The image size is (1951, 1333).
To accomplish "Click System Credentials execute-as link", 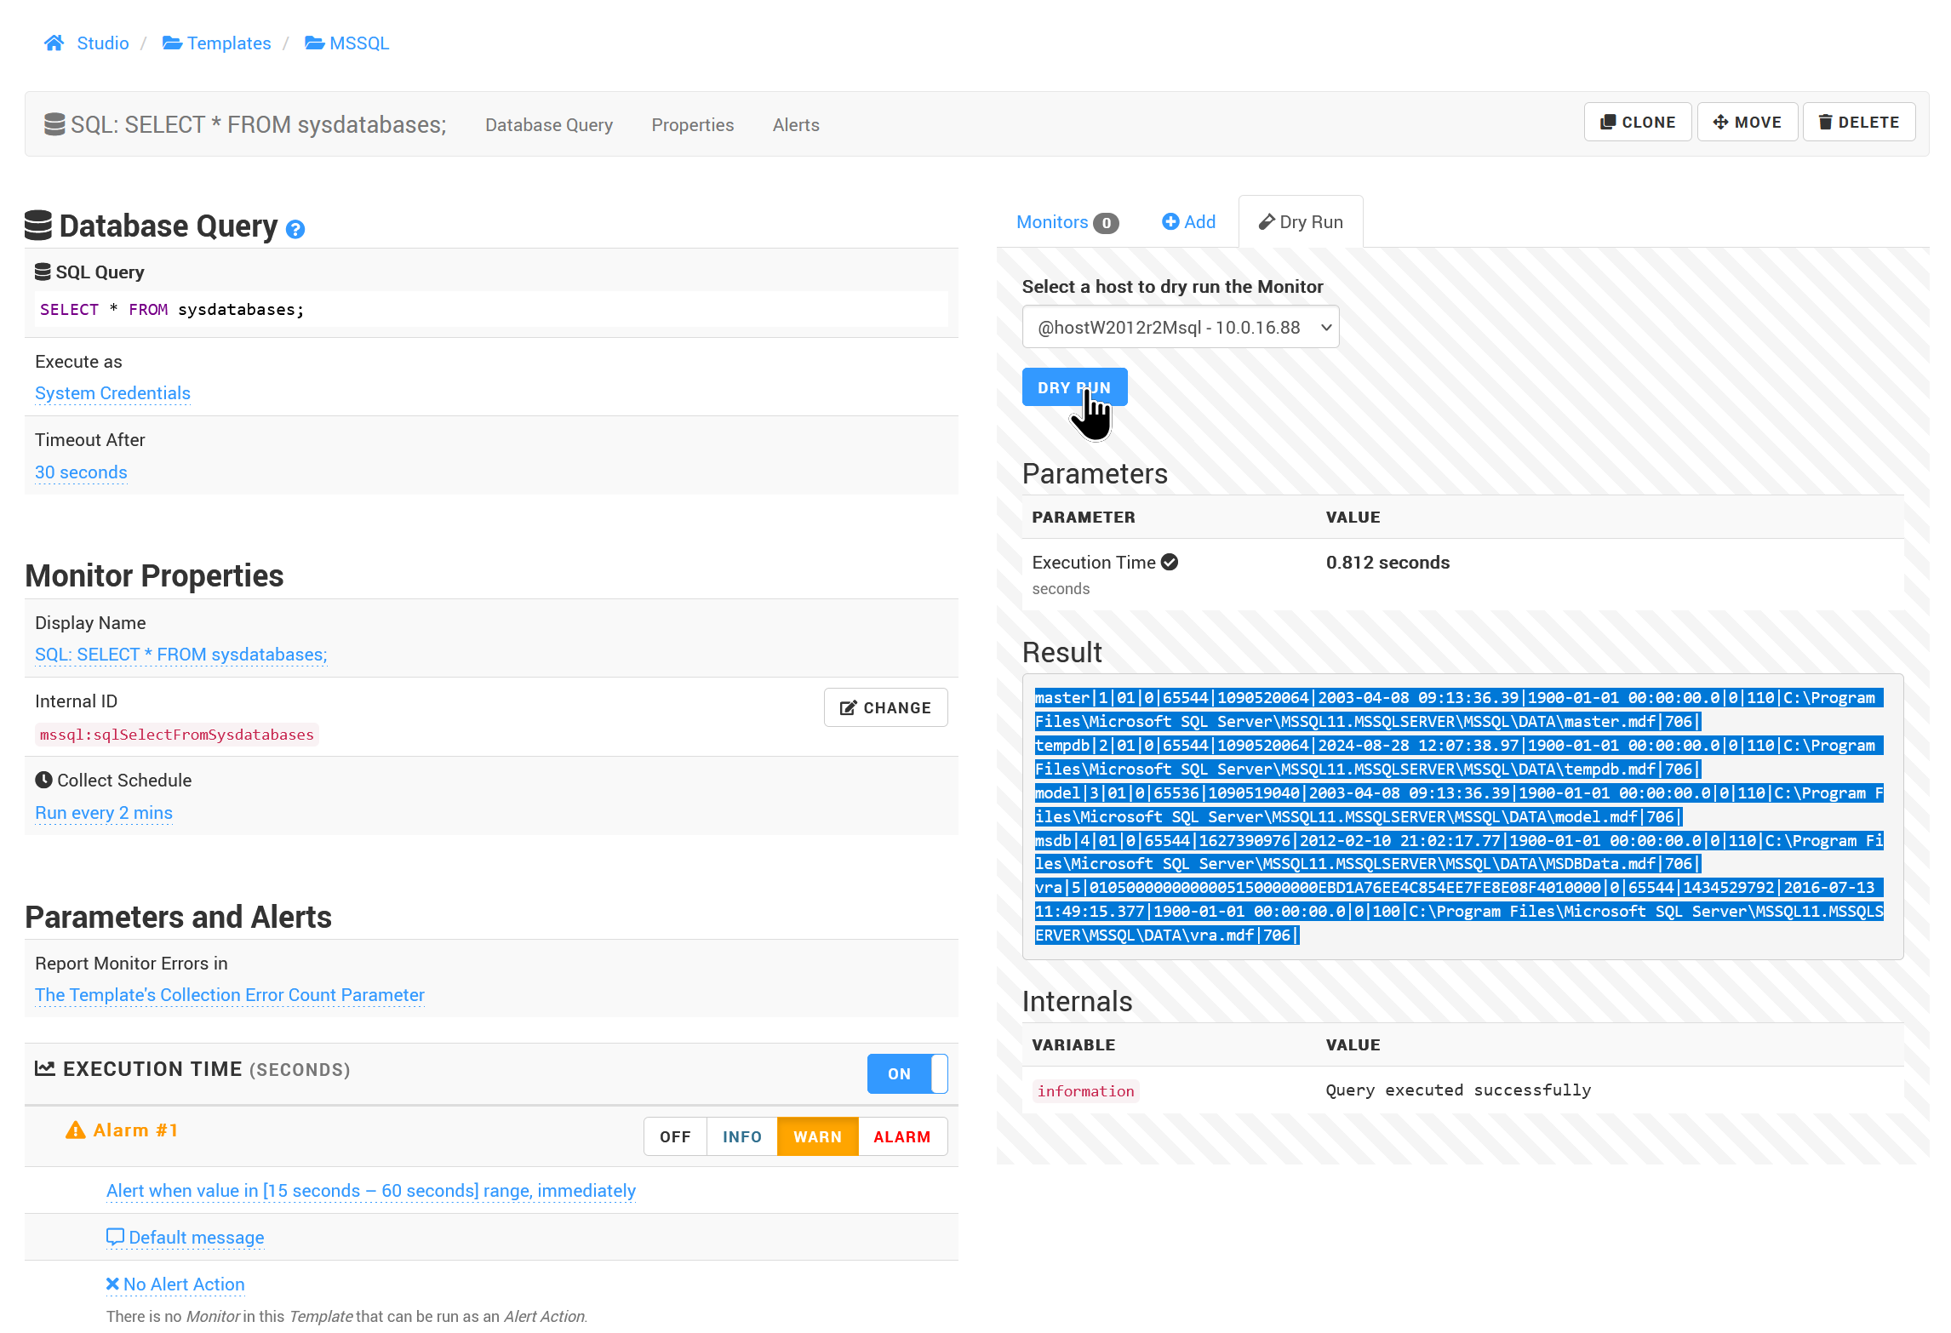I will tap(112, 393).
